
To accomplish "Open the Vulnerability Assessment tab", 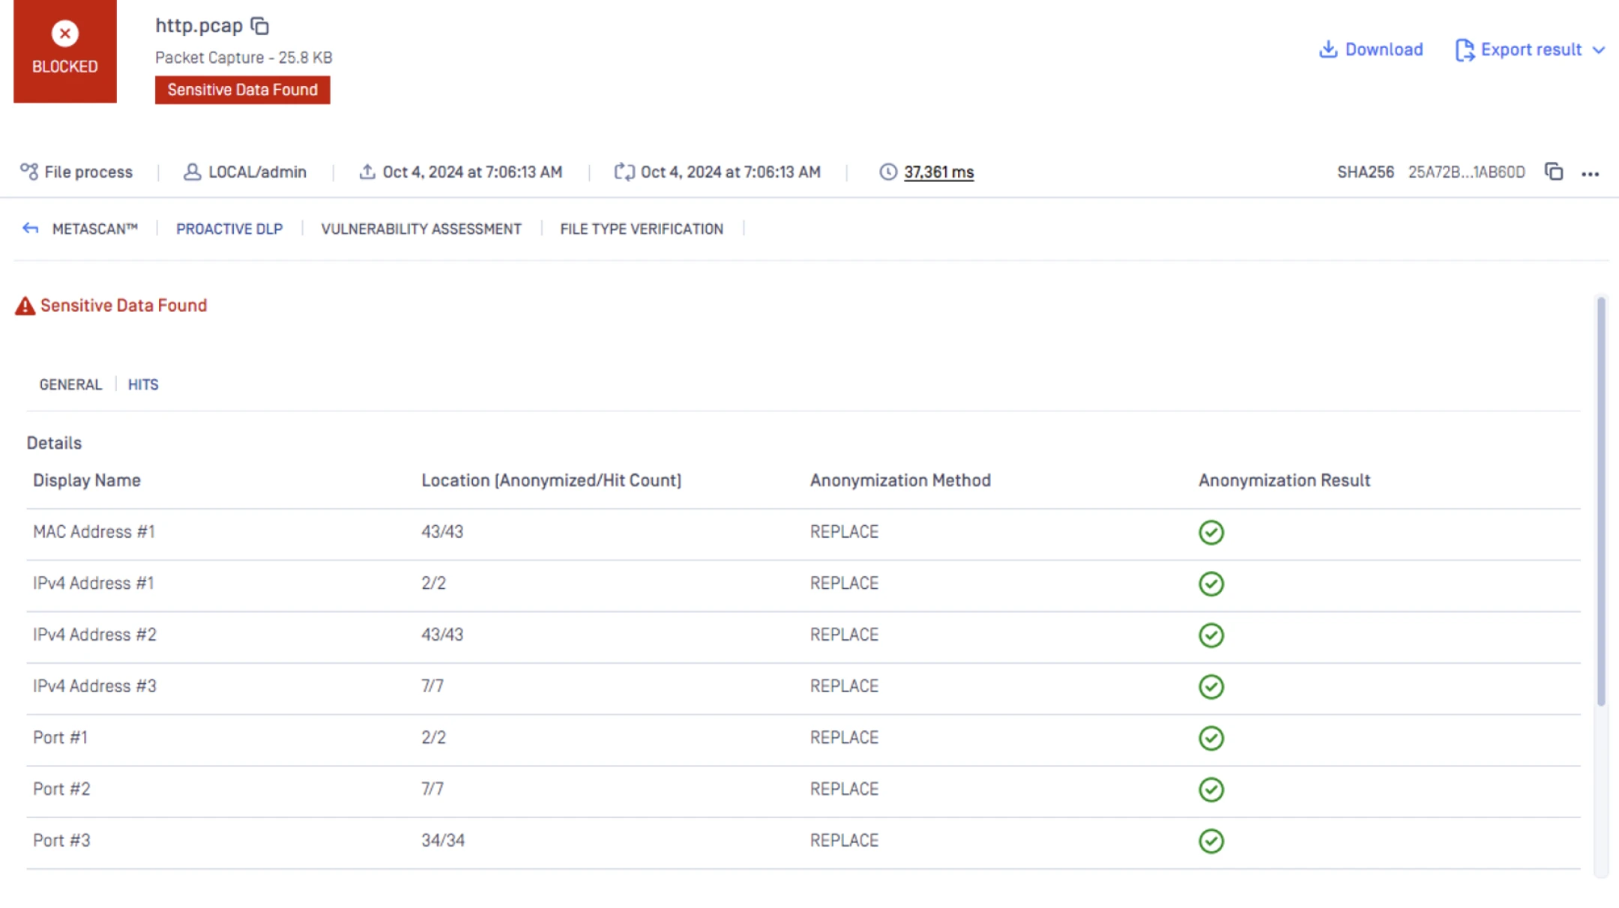I will [420, 228].
